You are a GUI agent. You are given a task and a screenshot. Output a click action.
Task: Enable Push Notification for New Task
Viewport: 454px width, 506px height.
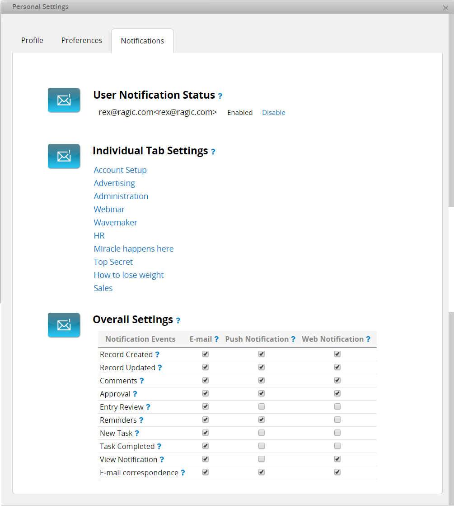click(262, 433)
